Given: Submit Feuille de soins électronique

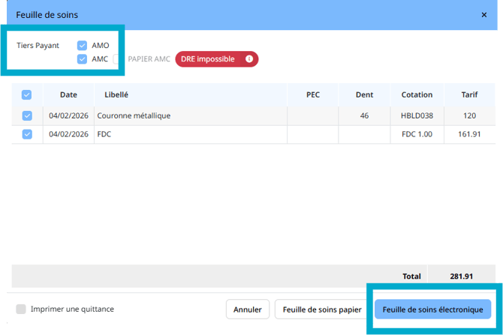Looking at the screenshot, I should pos(432,309).
